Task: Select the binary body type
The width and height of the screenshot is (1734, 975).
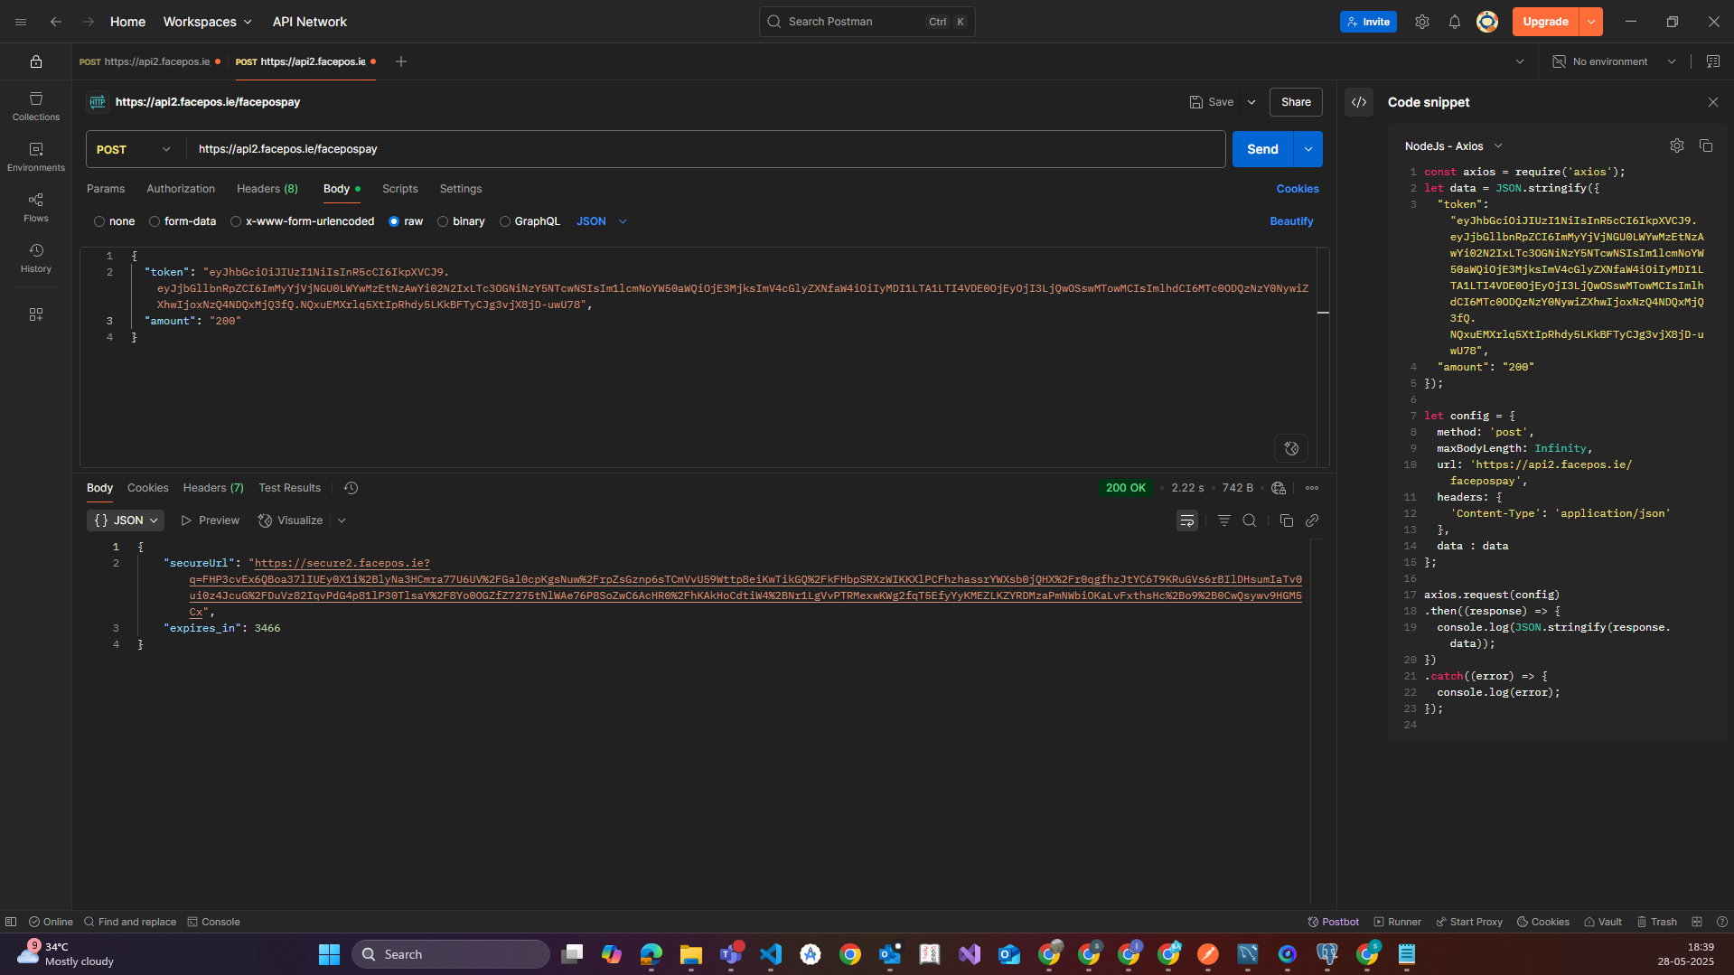Action: pyautogui.click(x=461, y=221)
